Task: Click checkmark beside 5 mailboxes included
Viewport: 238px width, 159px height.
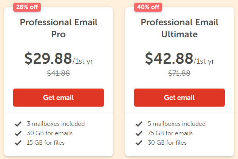Action: coord(139,124)
